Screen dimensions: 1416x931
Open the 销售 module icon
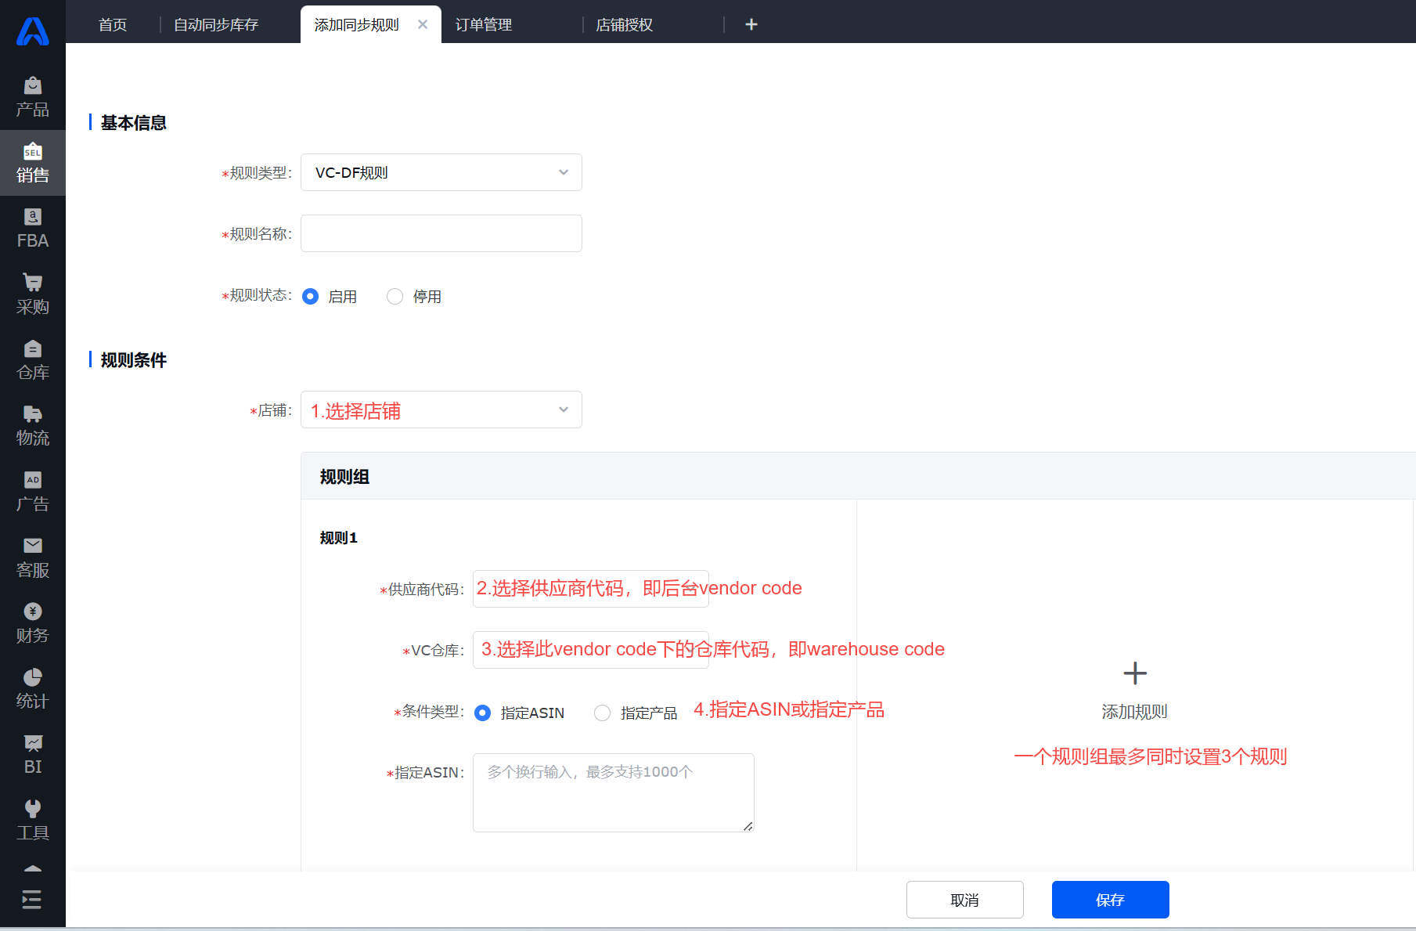pyautogui.click(x=32, y=162)
